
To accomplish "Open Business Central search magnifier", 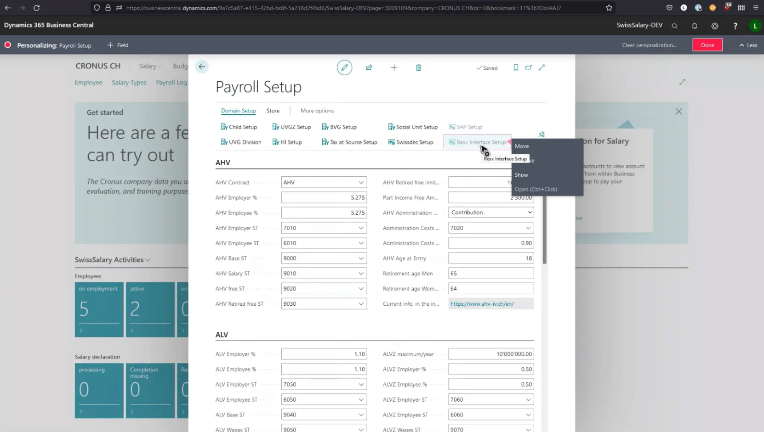I will [x=674, y=26].
